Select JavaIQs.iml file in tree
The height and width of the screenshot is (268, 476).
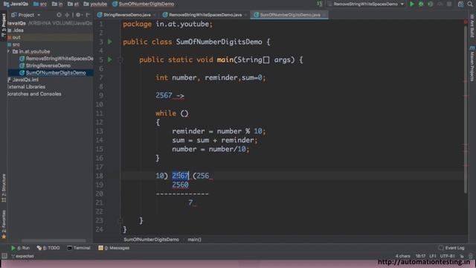[x=23, y=80]
